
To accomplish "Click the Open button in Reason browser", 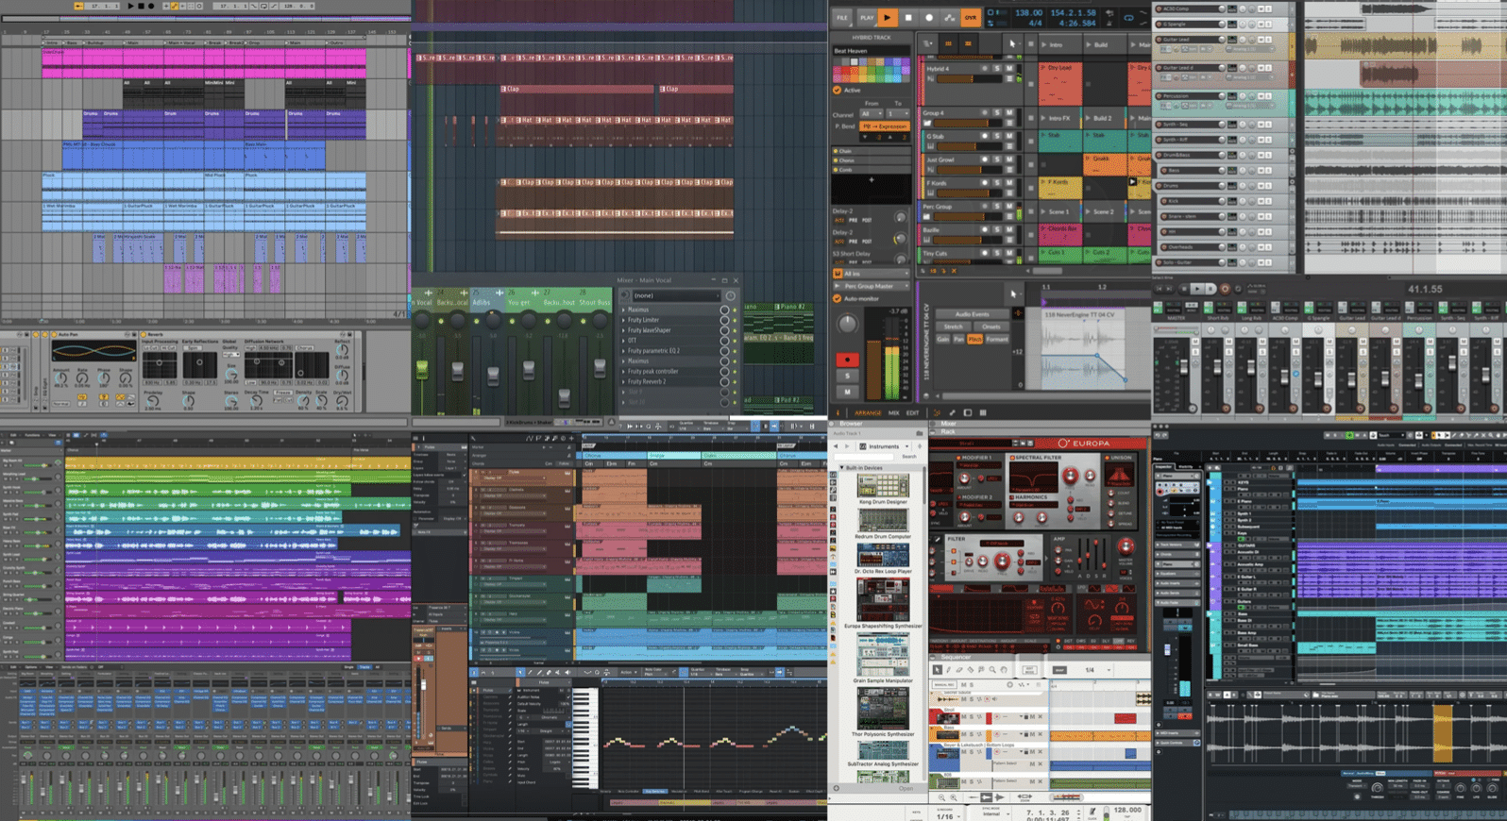I will [906, 788].
